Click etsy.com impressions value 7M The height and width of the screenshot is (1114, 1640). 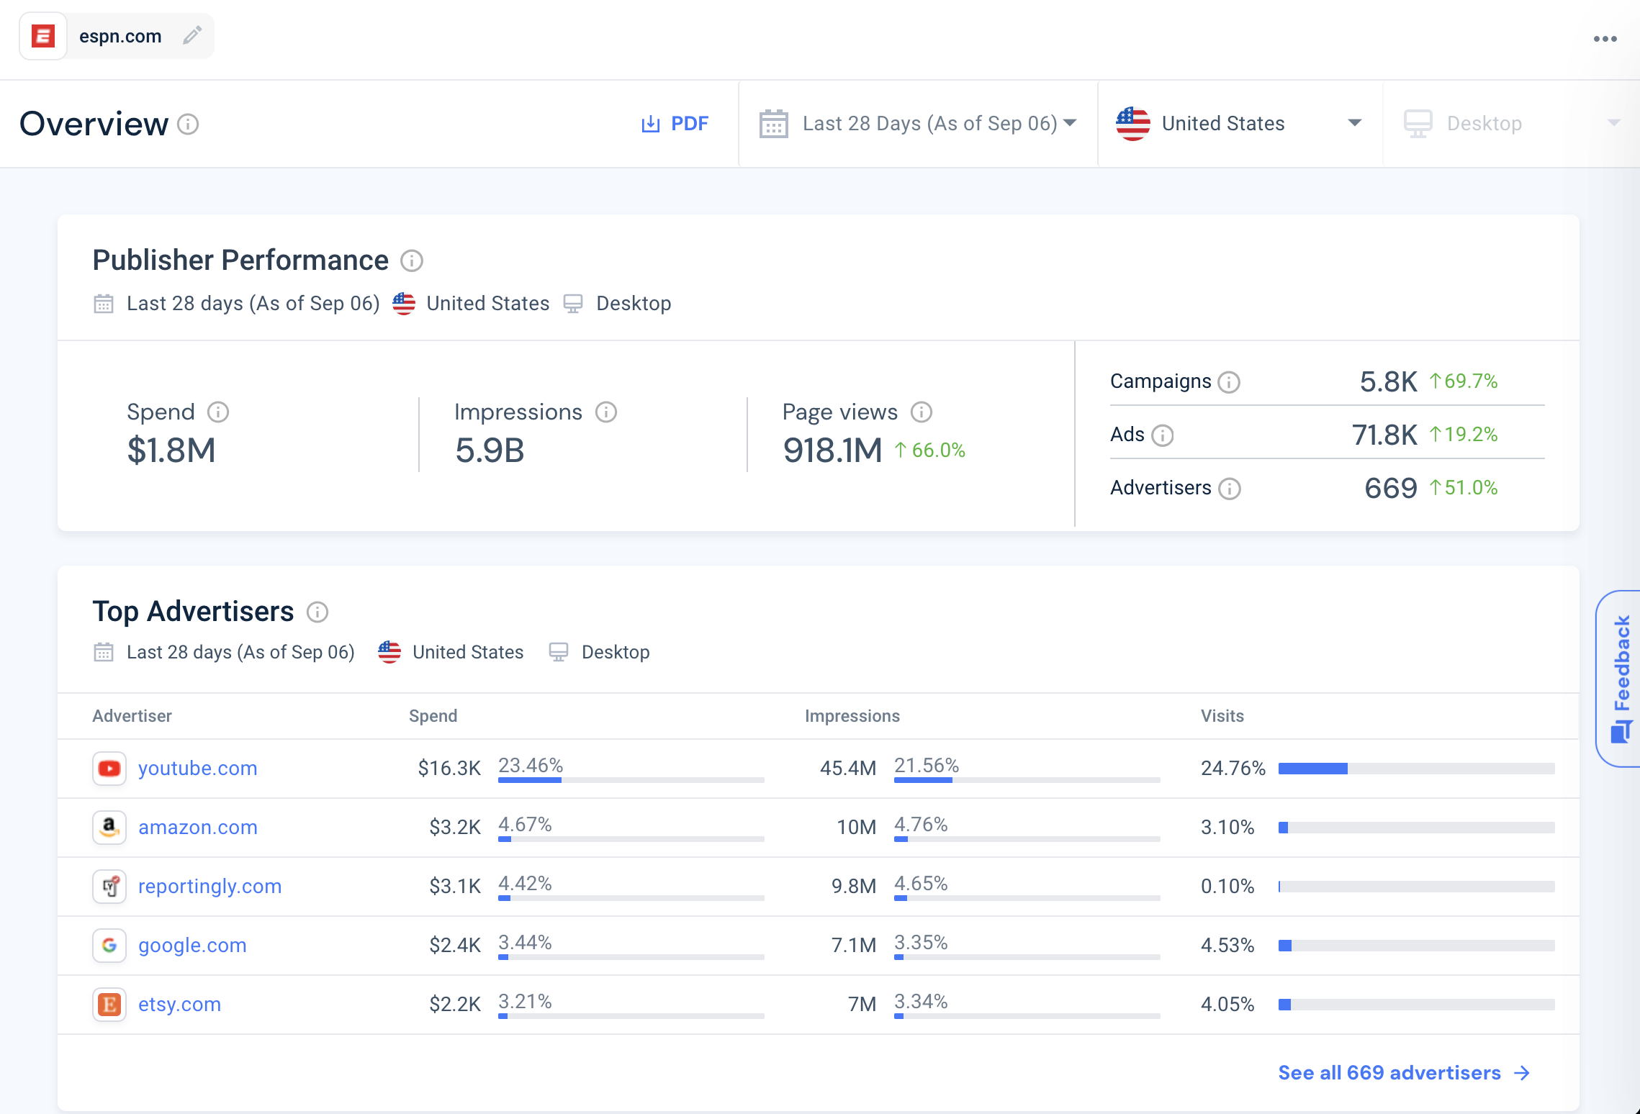pyautogui.click(x=862, y=1005)
